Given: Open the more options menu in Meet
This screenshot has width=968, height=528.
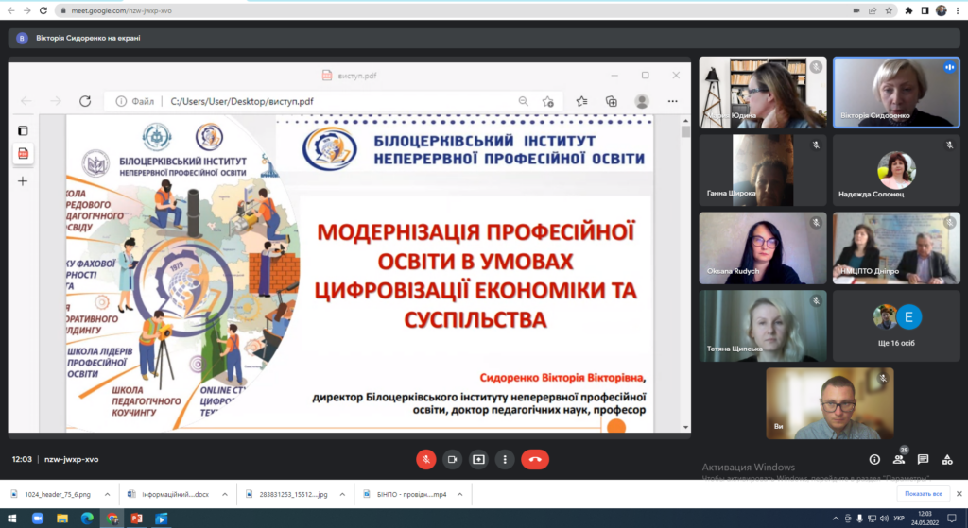Looking at the screenshot, I should coord(506,459).
